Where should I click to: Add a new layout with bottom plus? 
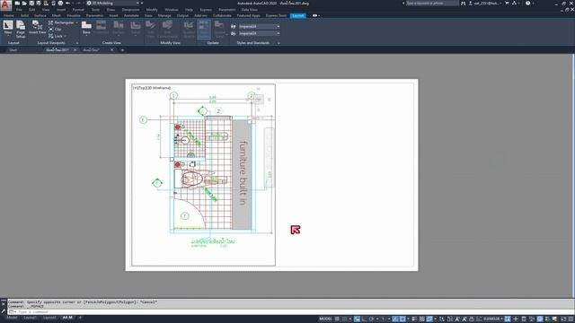(80, 318)
